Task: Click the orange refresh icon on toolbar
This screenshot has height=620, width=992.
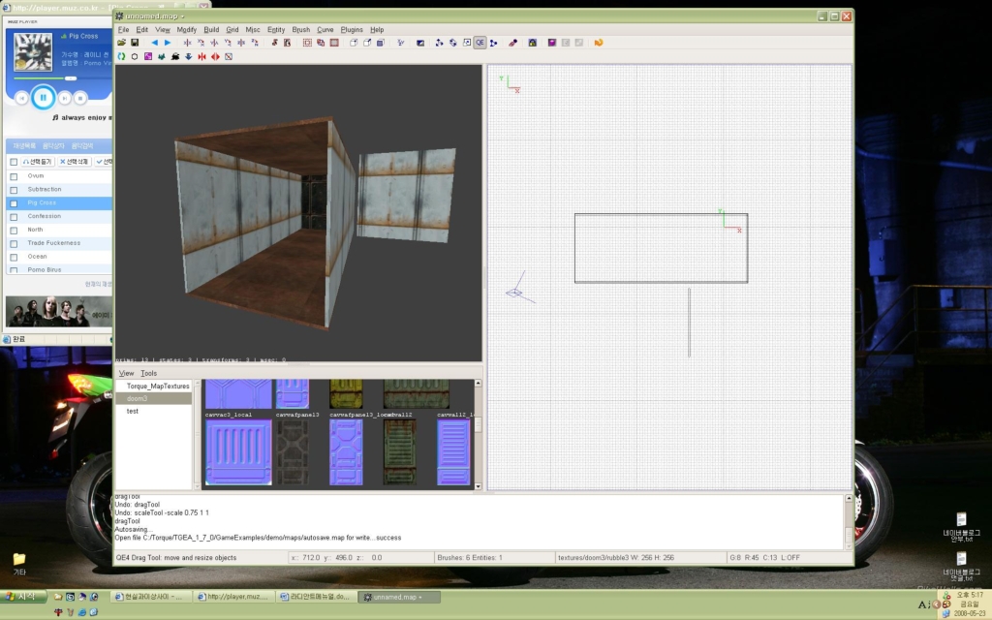Action: [x=599, y=43]
